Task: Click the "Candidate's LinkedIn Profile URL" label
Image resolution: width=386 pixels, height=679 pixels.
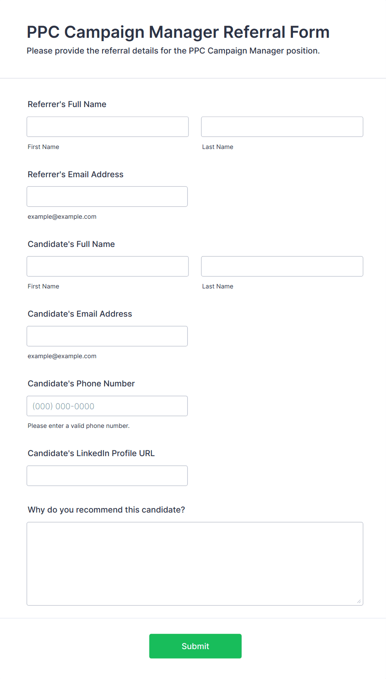Action: [91, 453]
